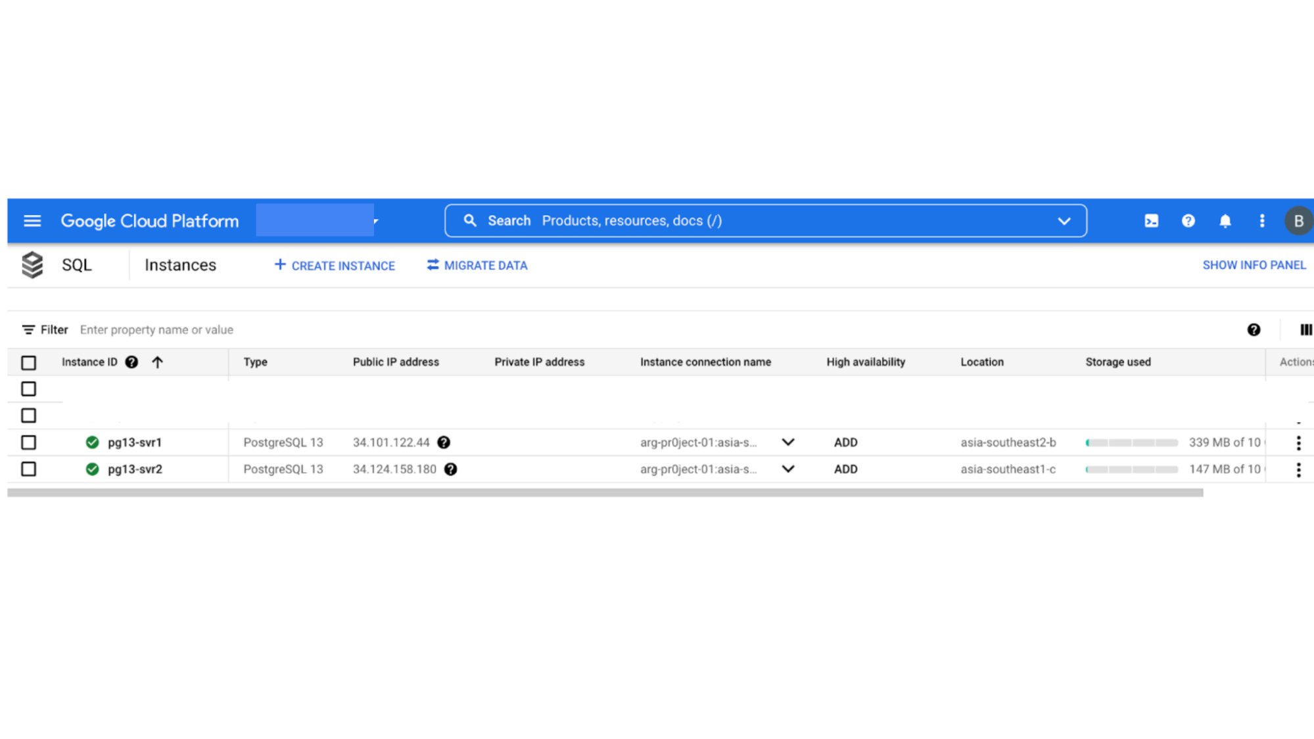Click help icon beside IP 34.124.158.180
This screenshot has height=739, width=1314.
pos(450,469)
